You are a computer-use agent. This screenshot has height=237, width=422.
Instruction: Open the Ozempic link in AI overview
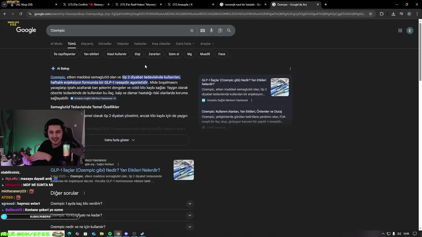58,77
